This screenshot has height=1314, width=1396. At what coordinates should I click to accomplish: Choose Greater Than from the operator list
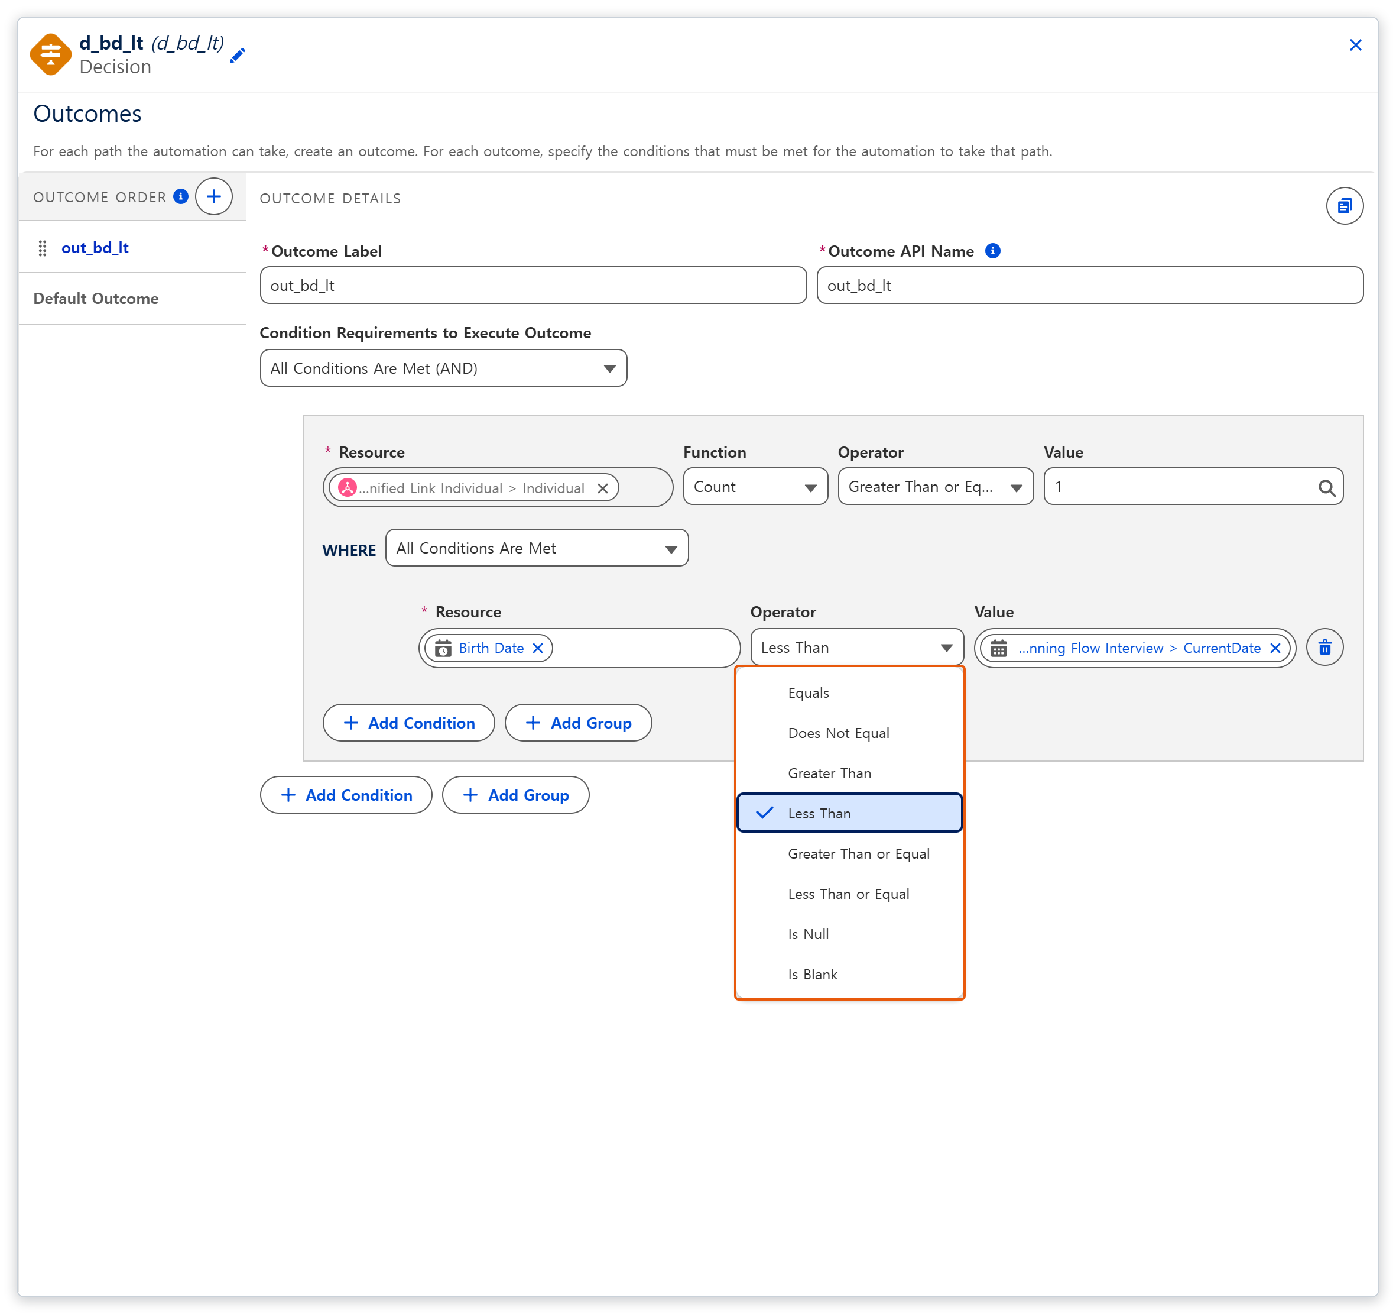point(849,773)
